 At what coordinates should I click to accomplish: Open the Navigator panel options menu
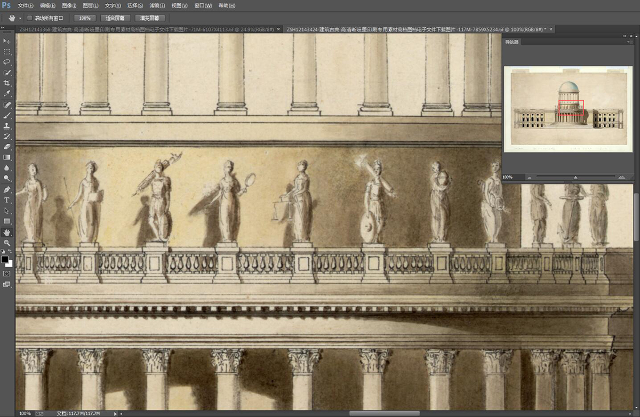point(630,42)
